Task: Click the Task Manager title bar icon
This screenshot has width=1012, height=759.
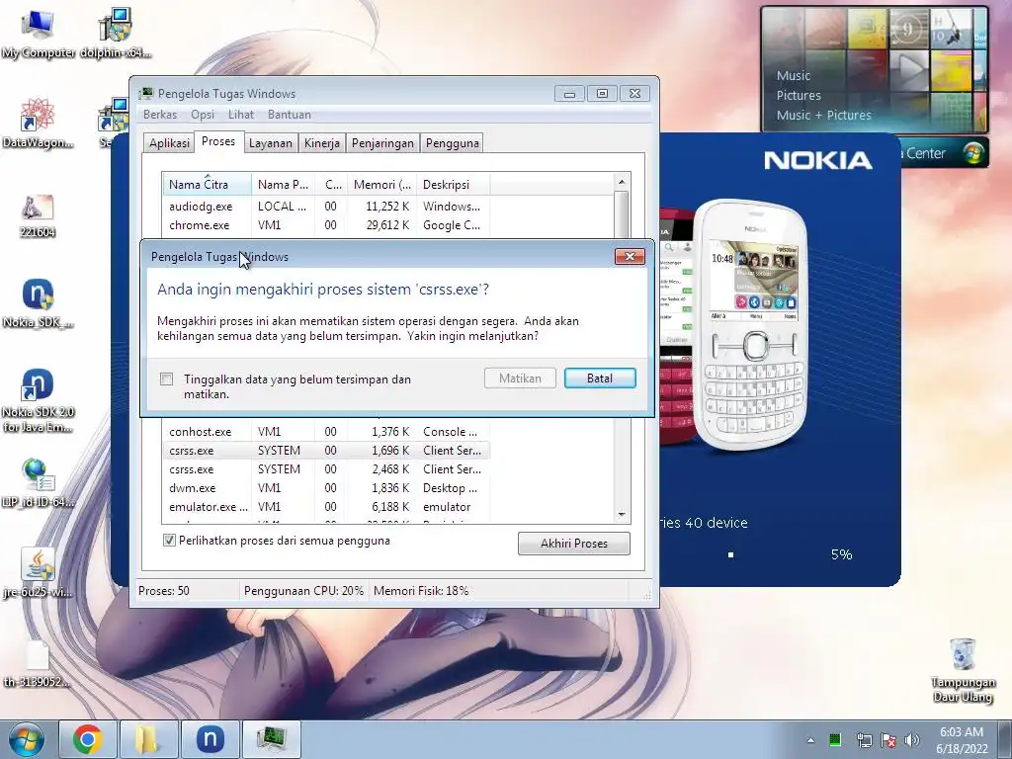Action: pos(146,94)
